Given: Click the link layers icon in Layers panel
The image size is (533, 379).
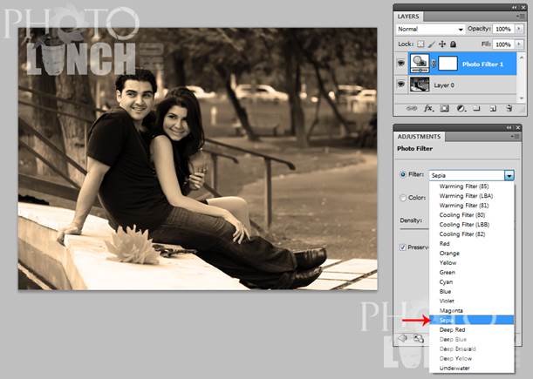Looking at the screenshot, I should tap(412, 109).
